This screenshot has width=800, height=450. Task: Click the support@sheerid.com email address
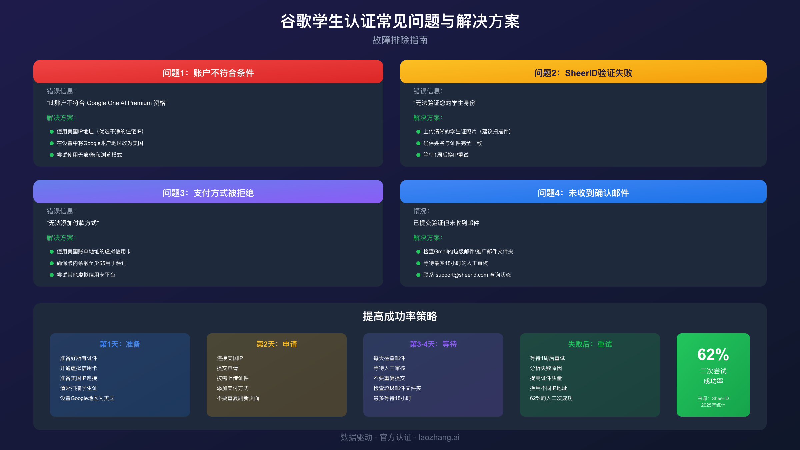click(462, 275)
